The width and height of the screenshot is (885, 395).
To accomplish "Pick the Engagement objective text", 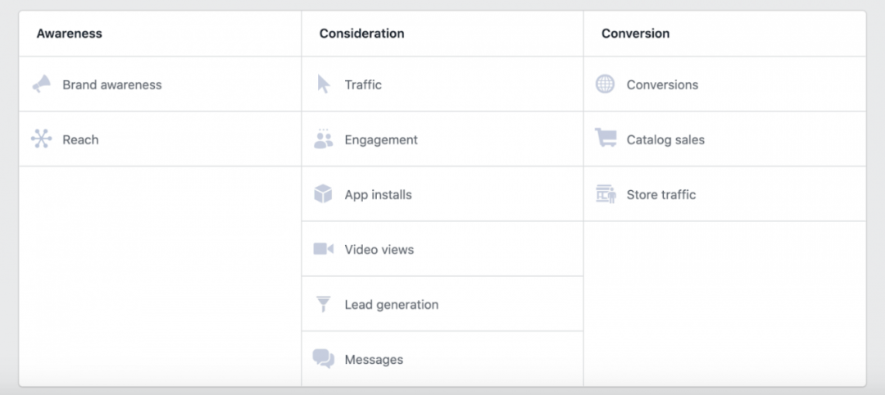I will (381, 139).
